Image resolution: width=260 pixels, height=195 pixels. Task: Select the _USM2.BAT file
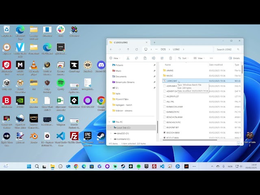[172, 81]
